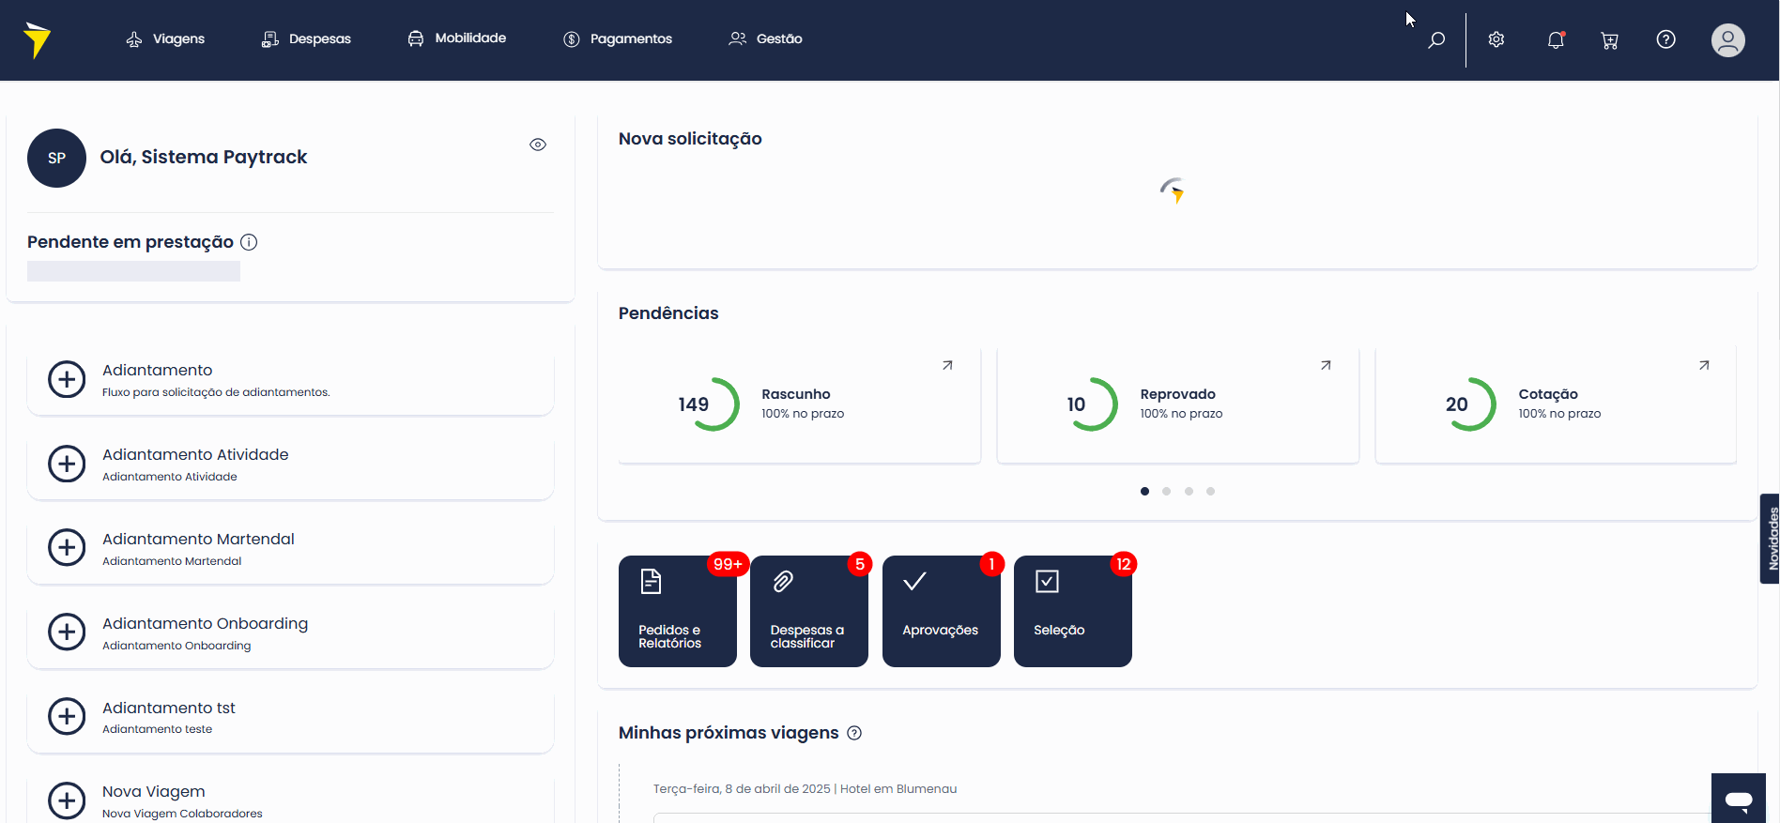Expand the Reprovado card arrow
The height and width of the screenshot is (823, 1780).
click(1326, 365)
